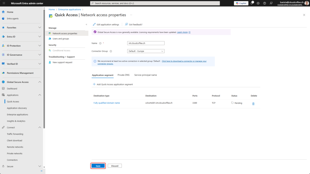Click the left navigation scrollbar
Viewport: 310px width, 174px height.
coord(44,69)
